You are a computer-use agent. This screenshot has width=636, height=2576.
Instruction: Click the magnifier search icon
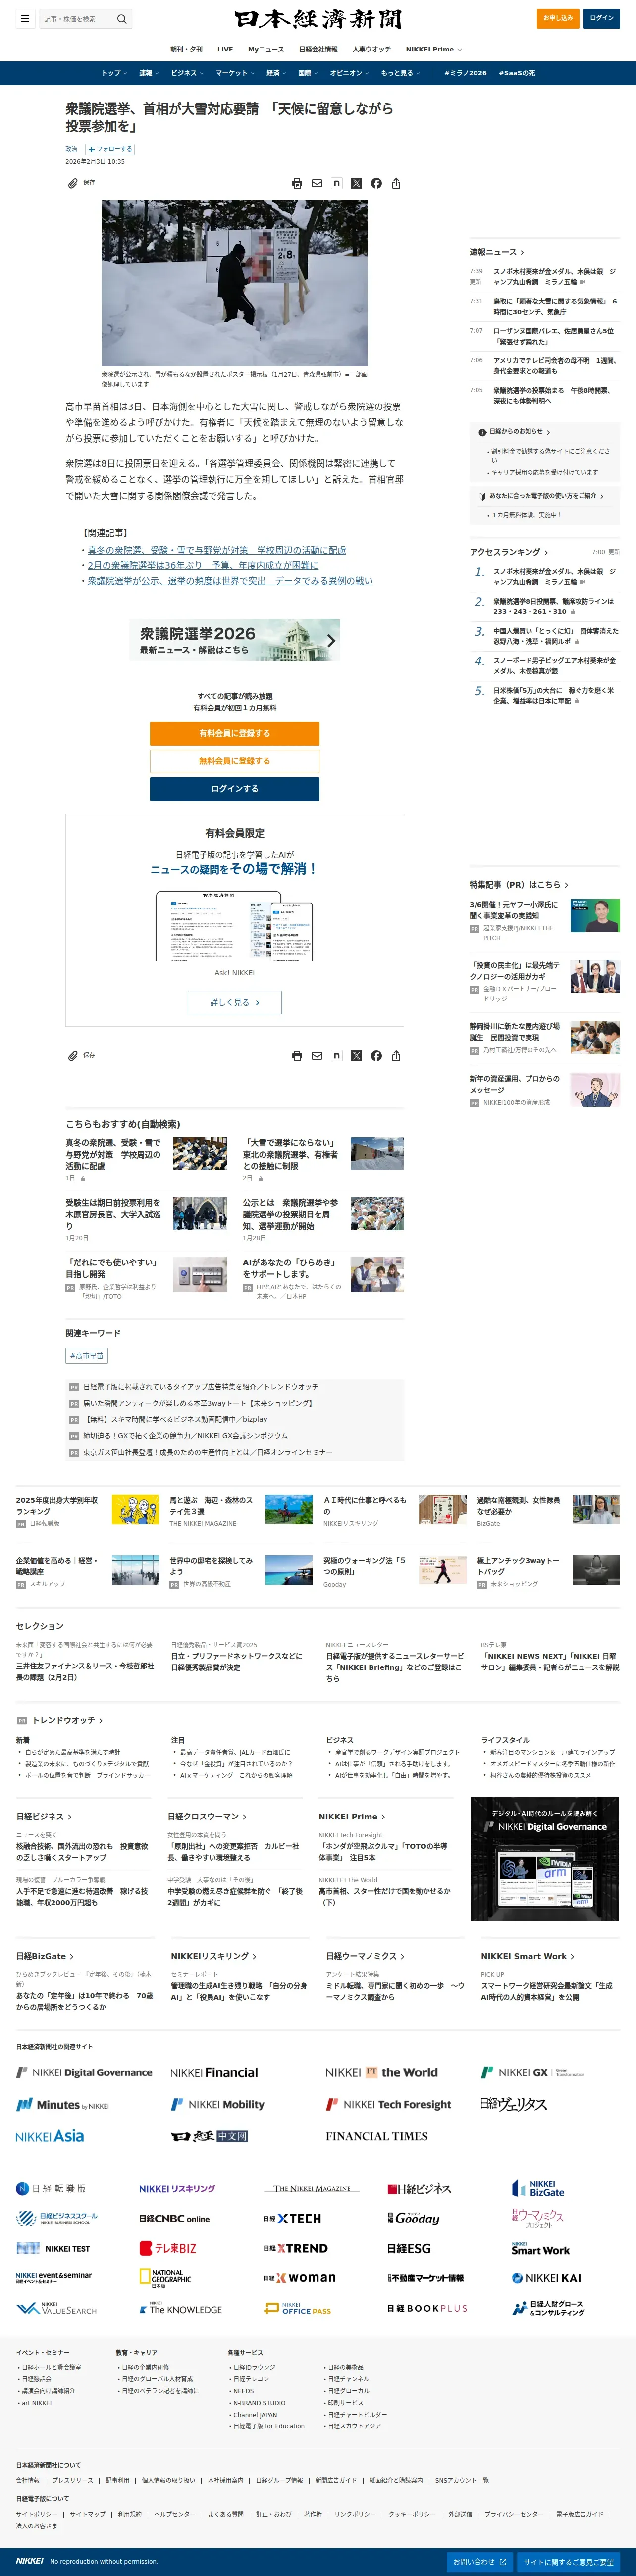click(121, 19)
